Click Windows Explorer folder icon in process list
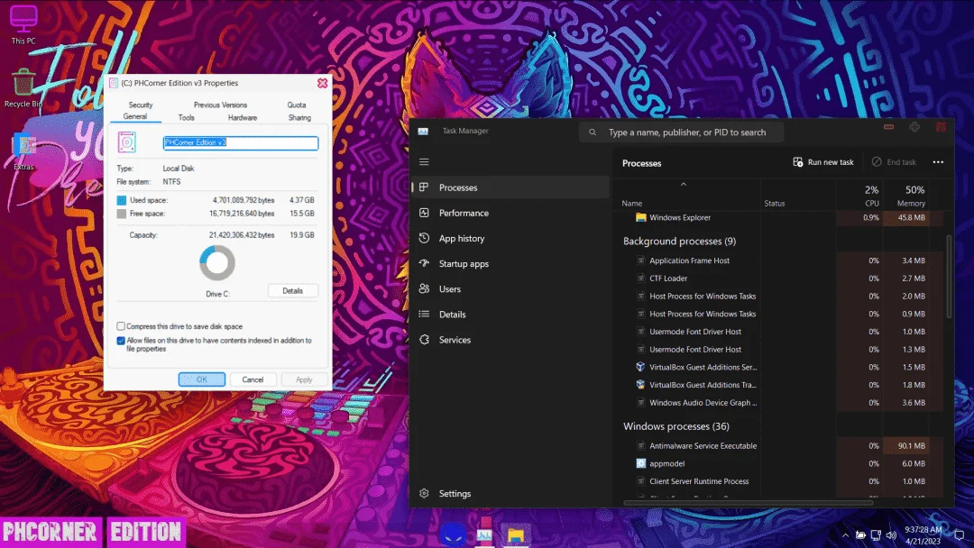The width and height of the screenshot is (974, 548). tap(640, 217)
